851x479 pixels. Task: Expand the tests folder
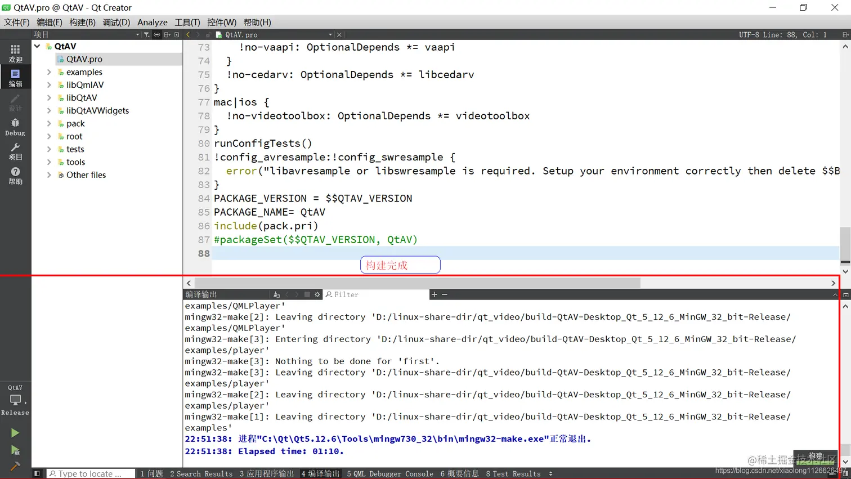[x=49, y=149]
